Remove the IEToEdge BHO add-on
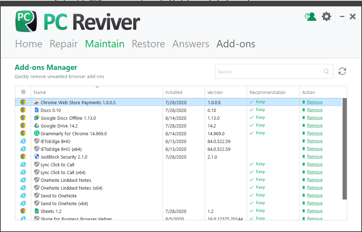Viewport: 362px width, 232px height. [x=315, y=141]
